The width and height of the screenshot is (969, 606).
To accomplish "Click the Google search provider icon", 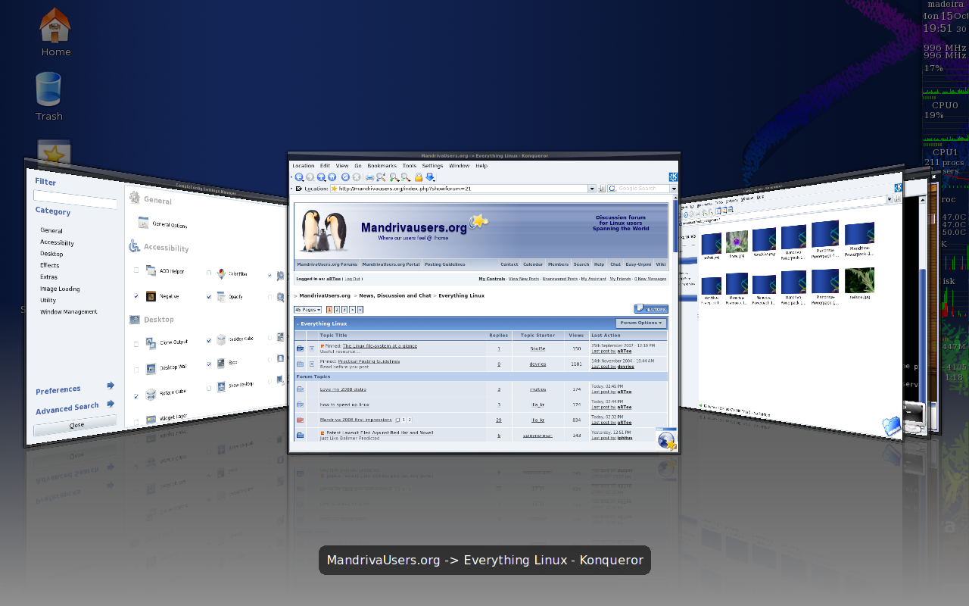I will (612, 189).
